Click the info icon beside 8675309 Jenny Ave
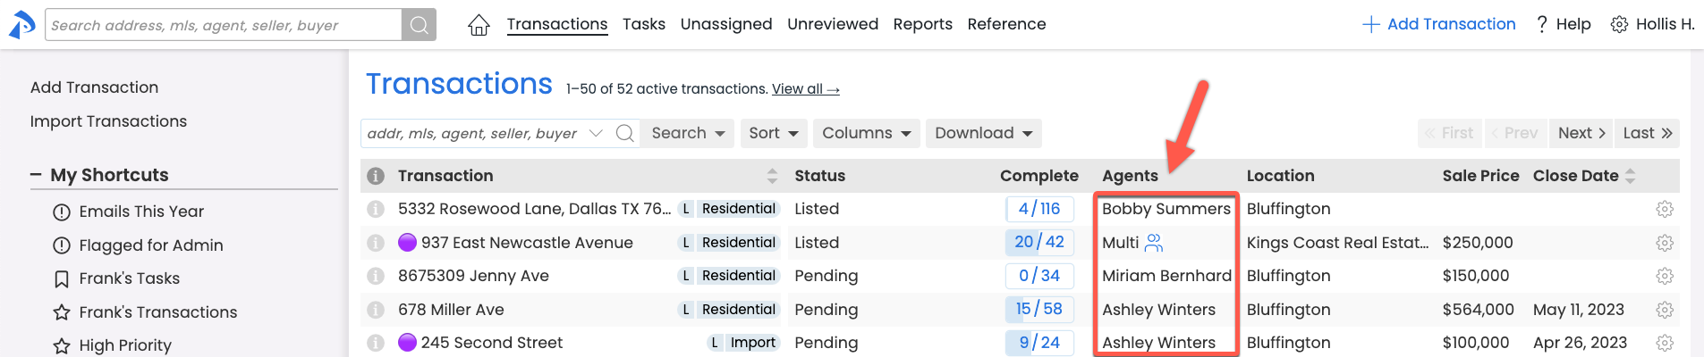This screenshot has height=357, width=1704. (x=376, y=276)
